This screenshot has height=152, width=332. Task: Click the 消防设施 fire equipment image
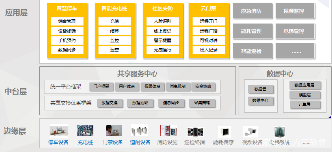pos(168,131)
